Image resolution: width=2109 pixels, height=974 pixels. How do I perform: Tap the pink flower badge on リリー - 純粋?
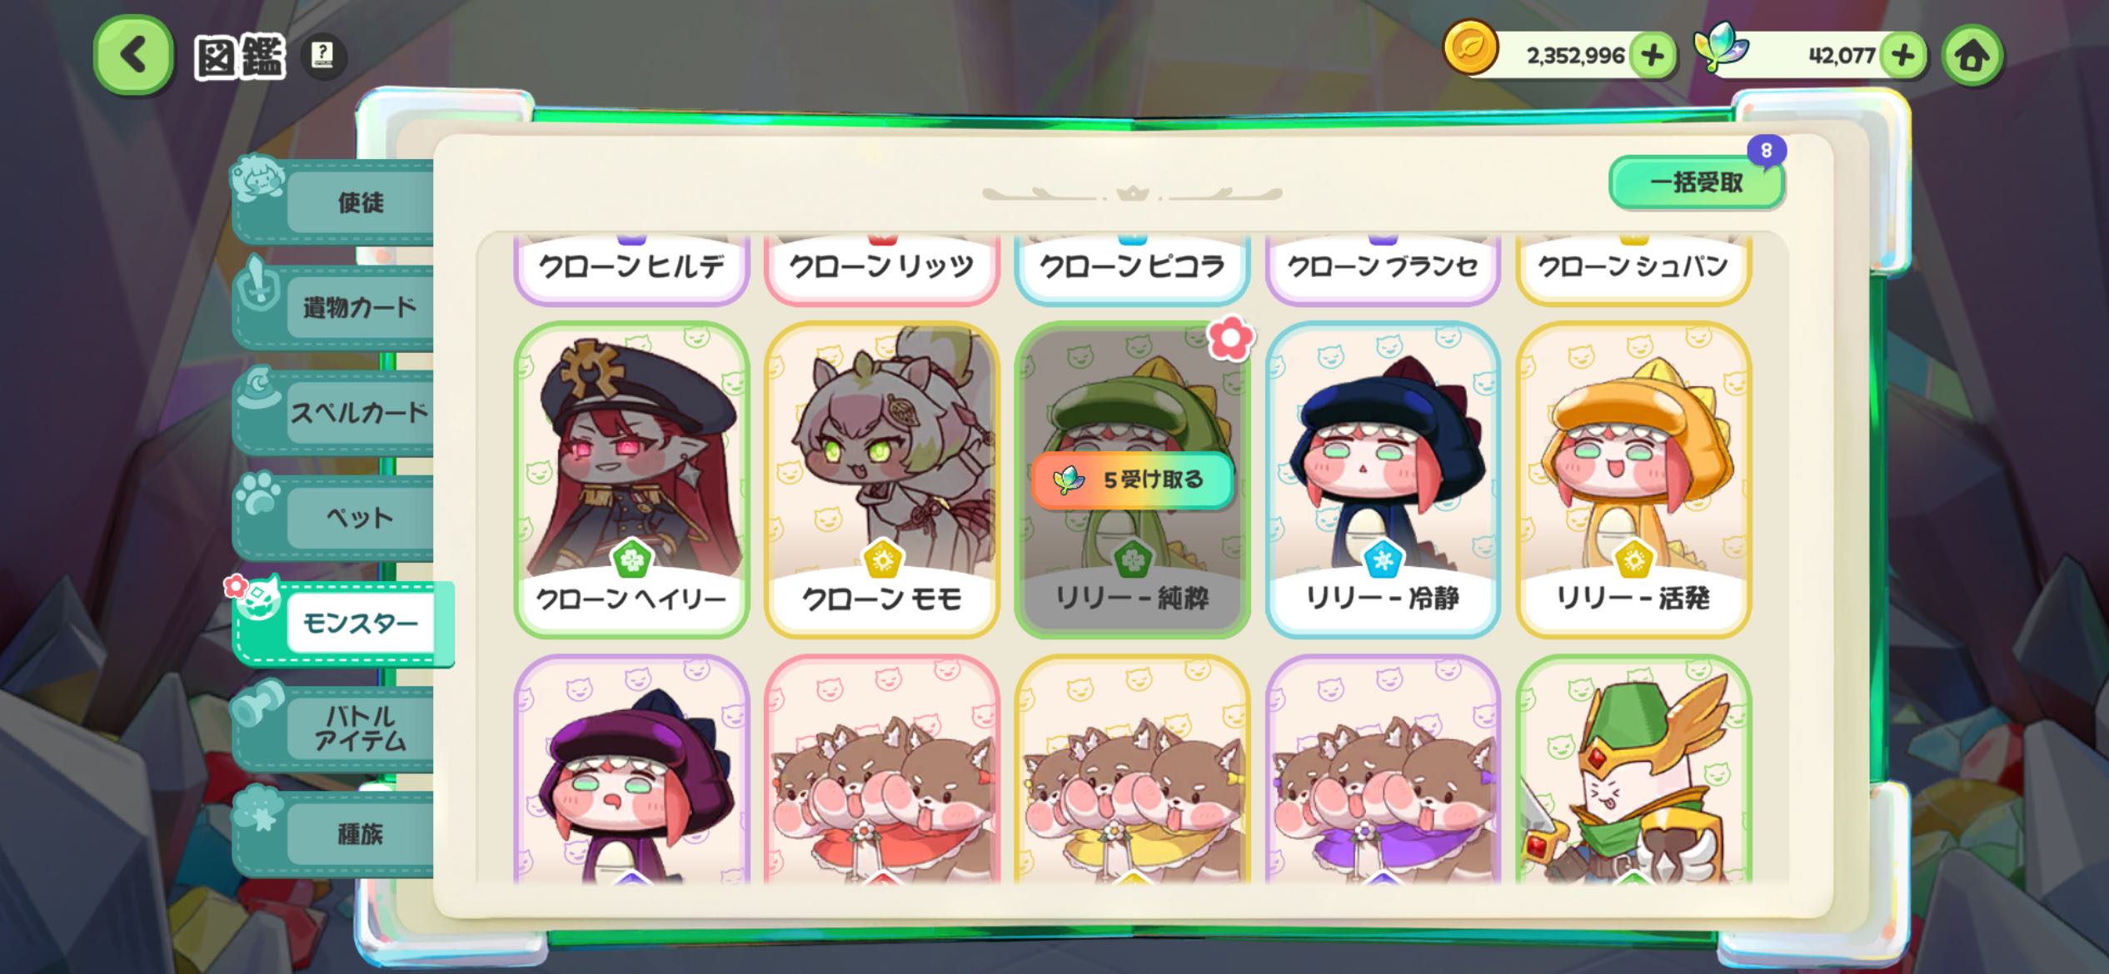1230,338
